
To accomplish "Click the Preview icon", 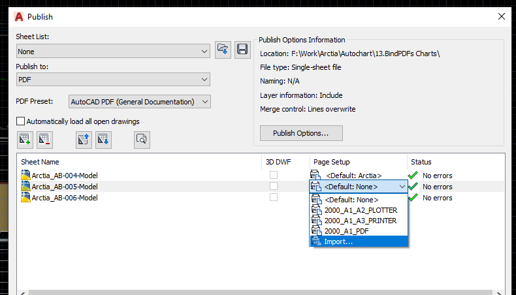I will coord(141,138).
